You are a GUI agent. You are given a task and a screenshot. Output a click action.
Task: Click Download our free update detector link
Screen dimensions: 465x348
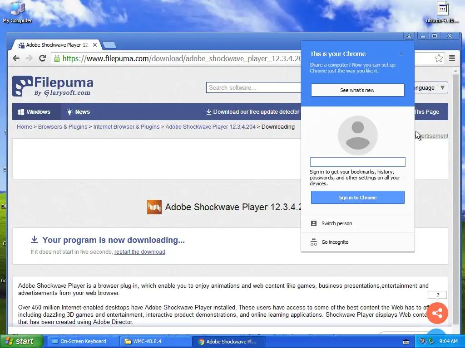[253, 112]
